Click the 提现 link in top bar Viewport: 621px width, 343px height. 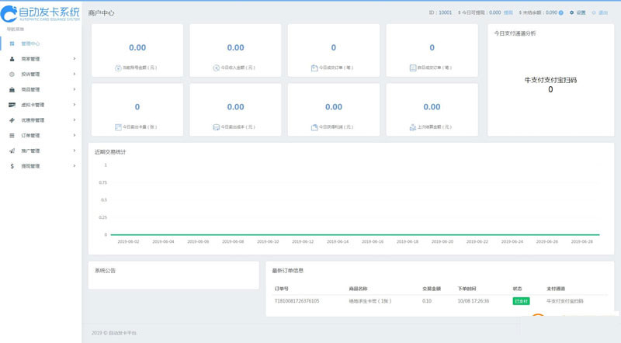tap(508, 12)
